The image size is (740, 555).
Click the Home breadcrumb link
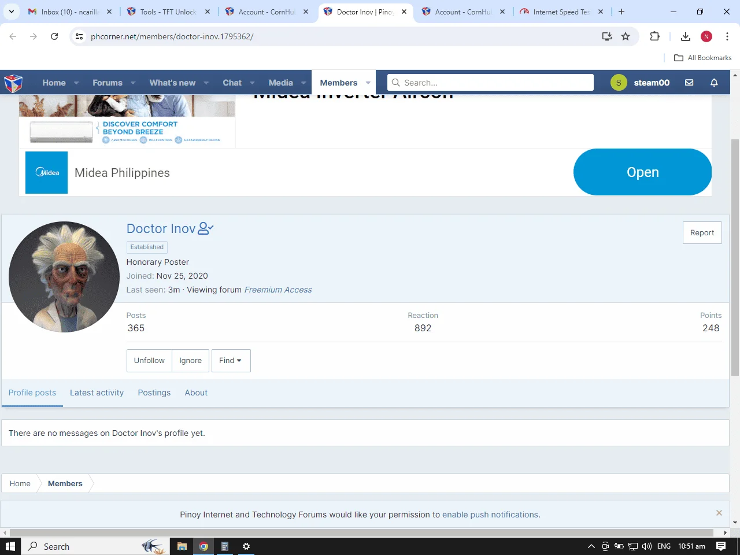20,483
